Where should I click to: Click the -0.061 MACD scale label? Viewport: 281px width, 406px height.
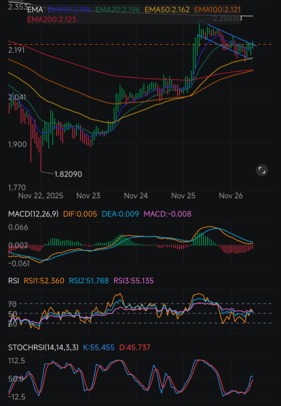click(x=19, y=264)
